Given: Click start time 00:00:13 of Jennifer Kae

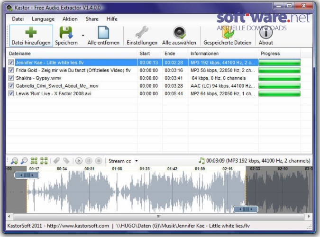Looking at the screenshot, I should pyautogui.click(x=149, y=63).
